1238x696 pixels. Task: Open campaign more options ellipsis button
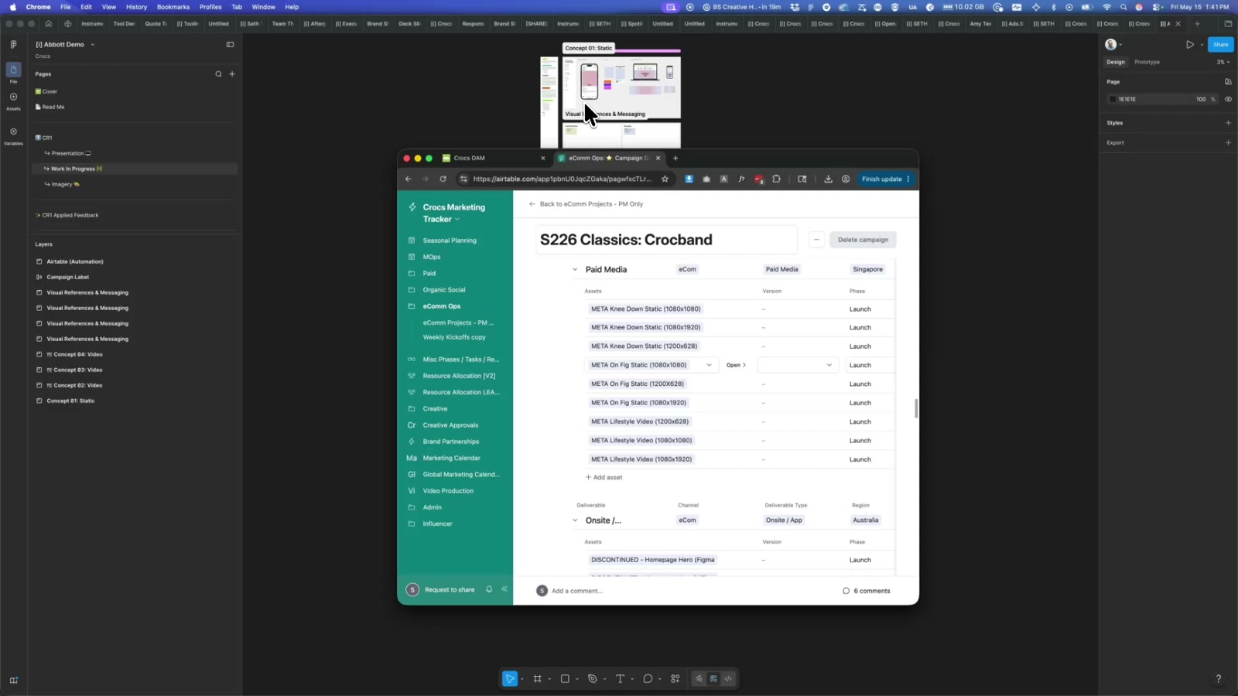tap(816, 240)
